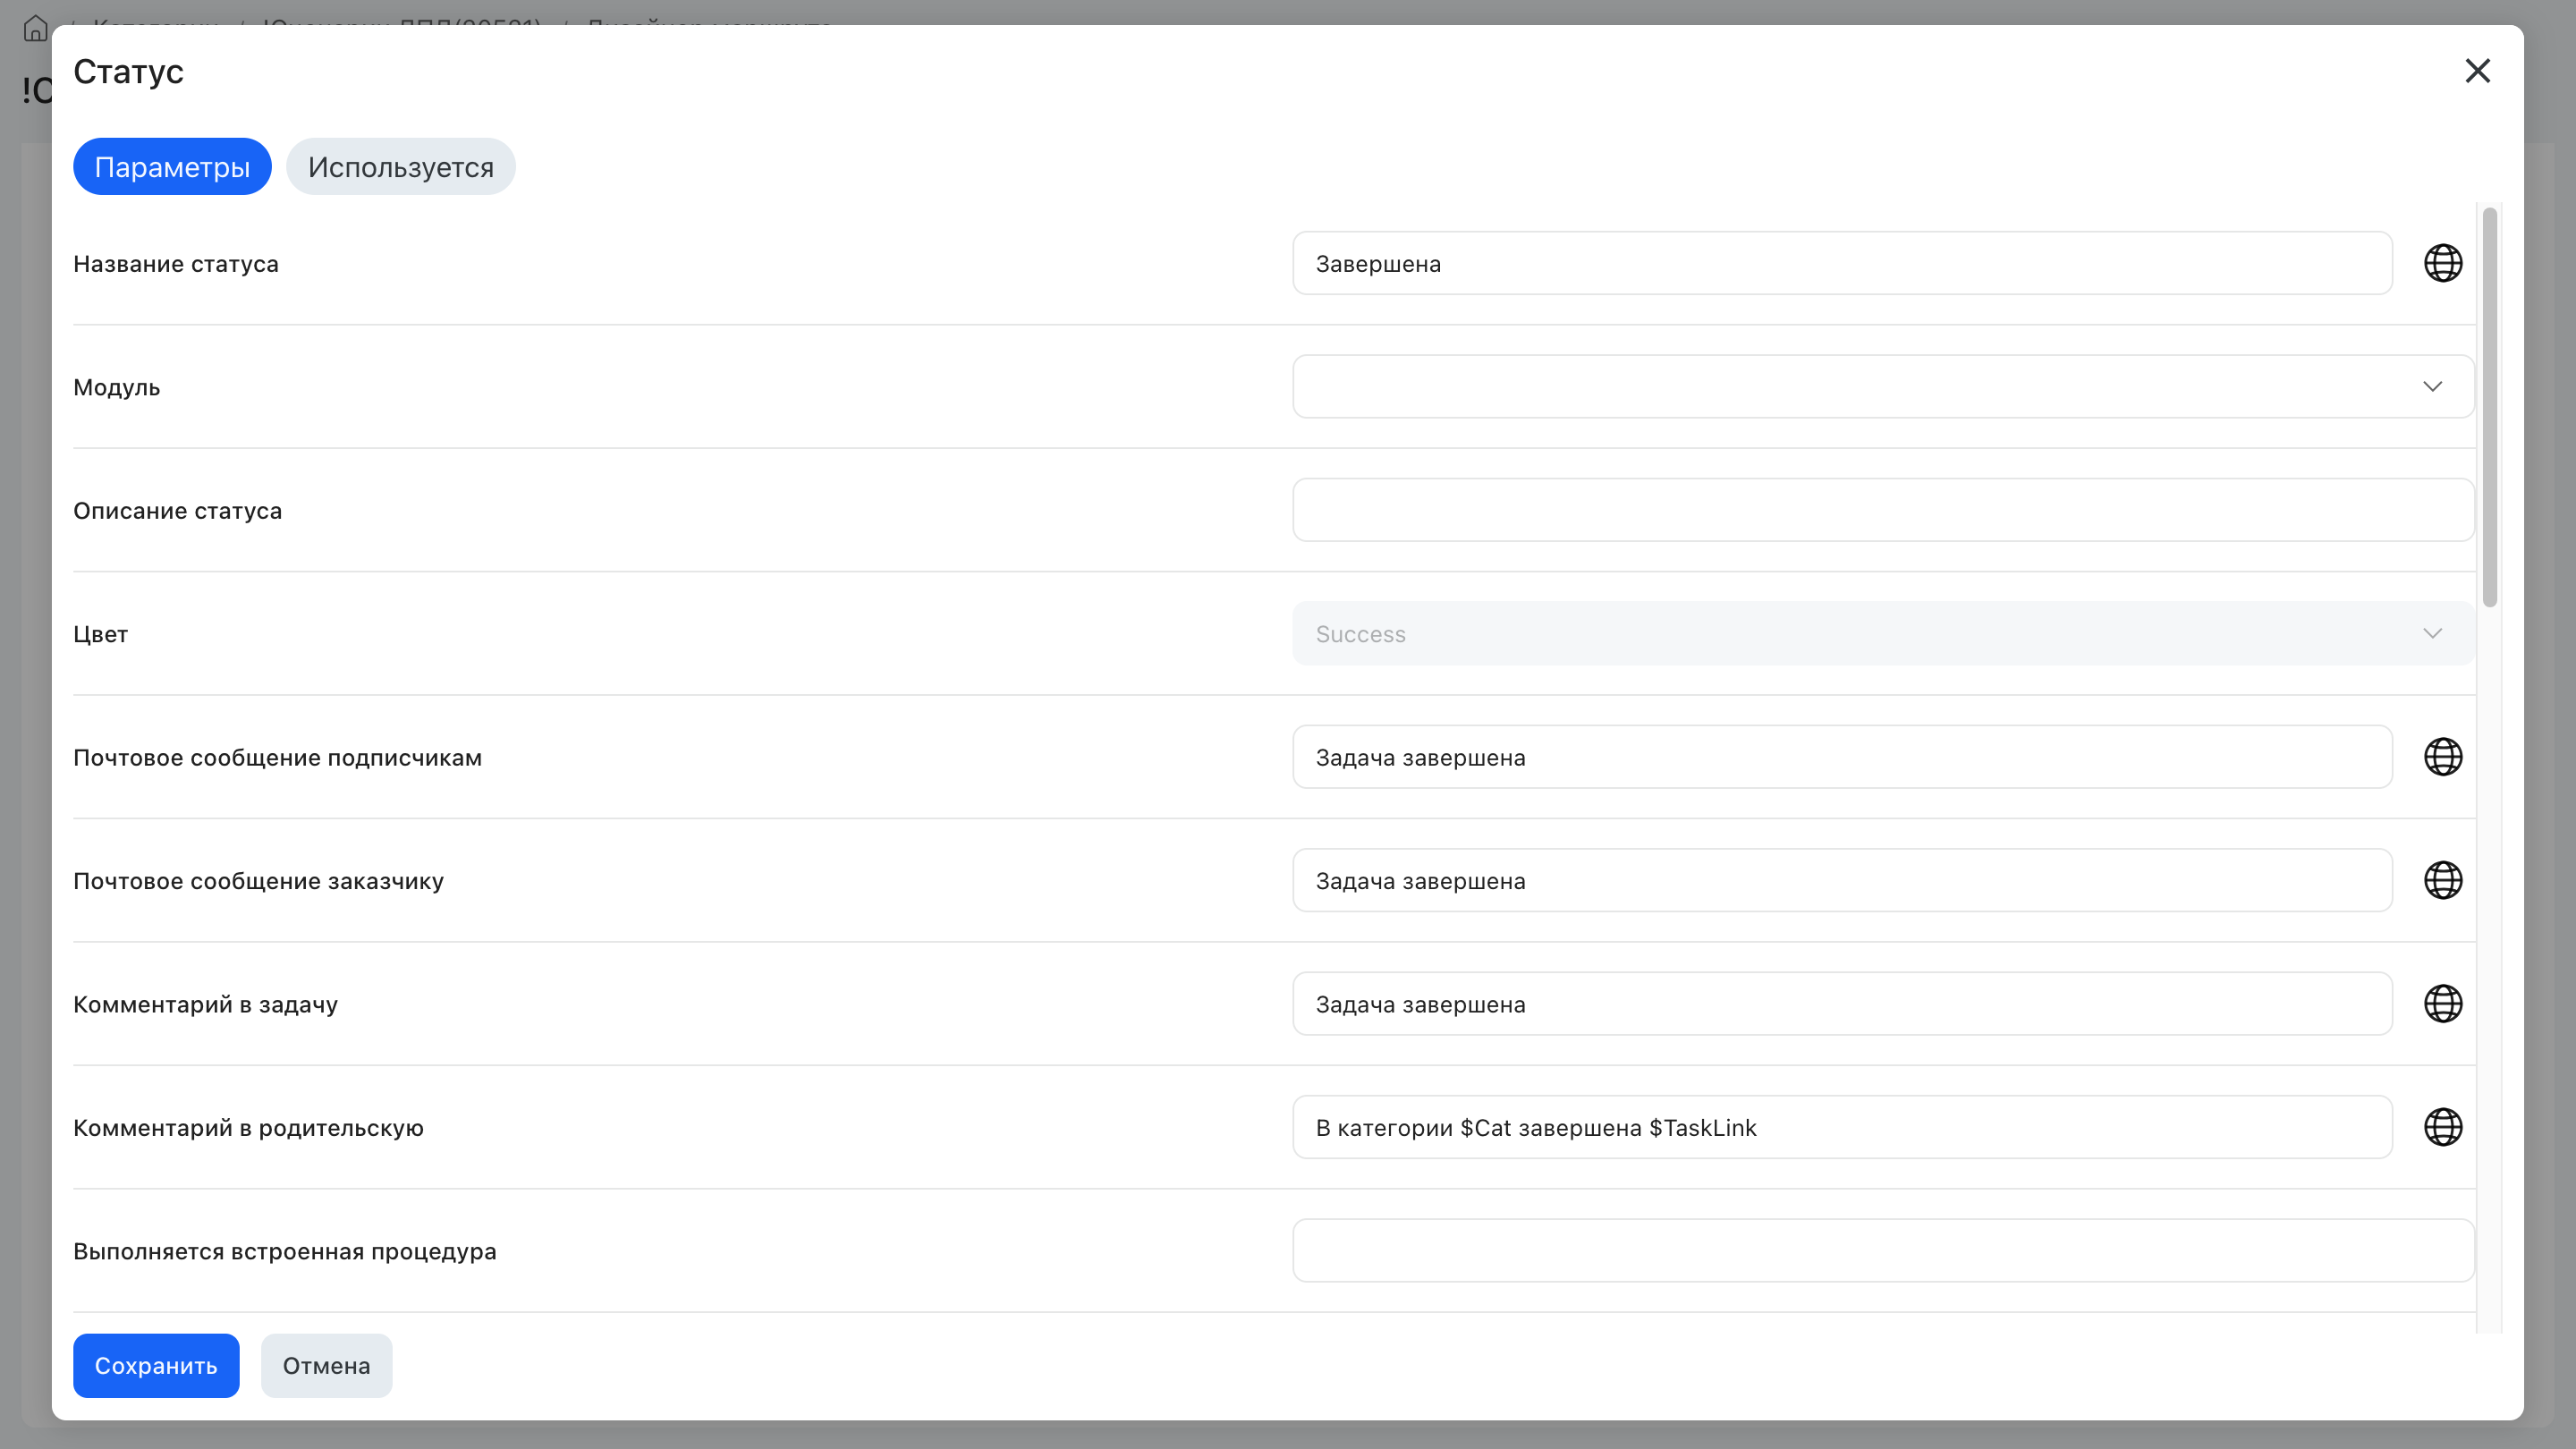Focus the Описание статуса input
Image resolution: width=2576 pixels, height=1449 pixels.
pyautogui.click(x=1883, y=510)
